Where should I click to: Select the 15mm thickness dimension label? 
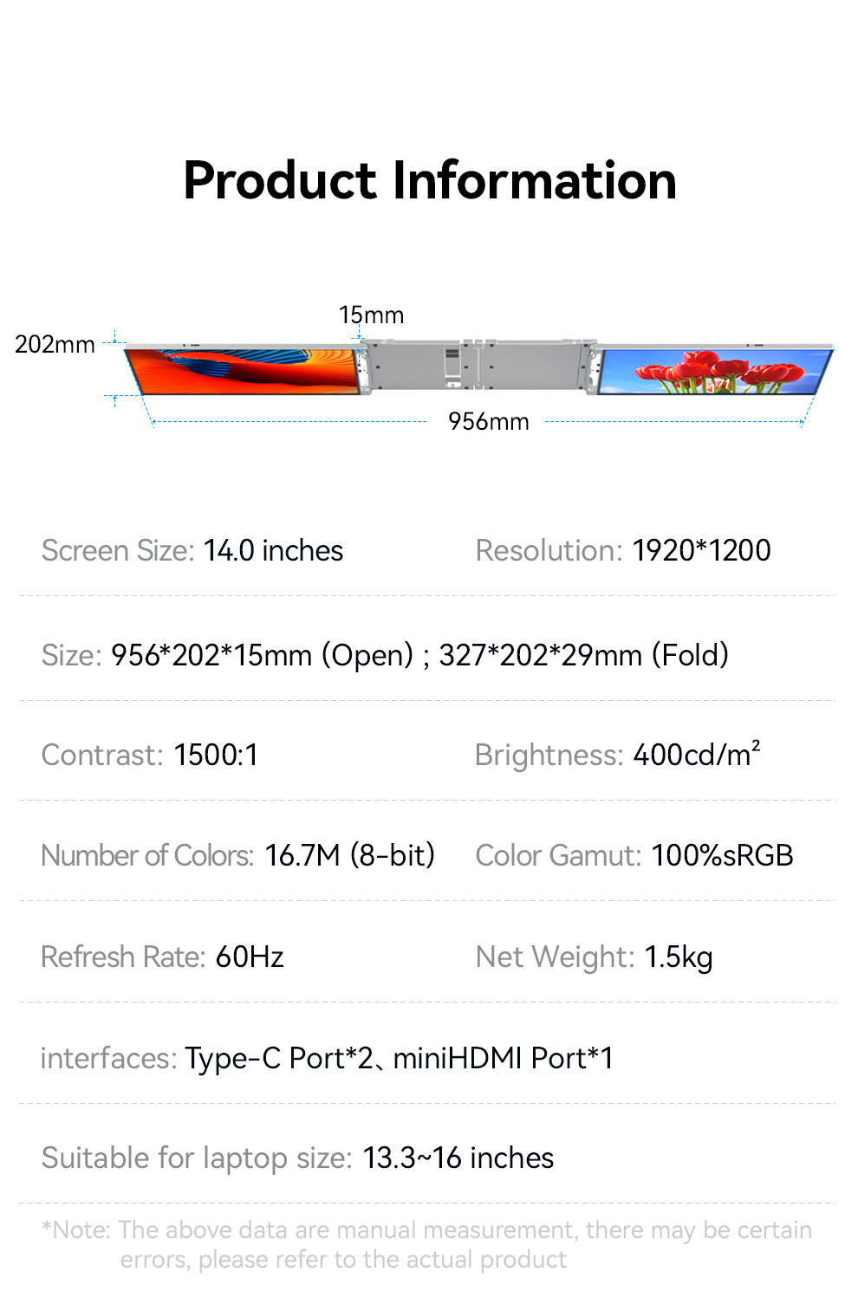tap(371, 315)
